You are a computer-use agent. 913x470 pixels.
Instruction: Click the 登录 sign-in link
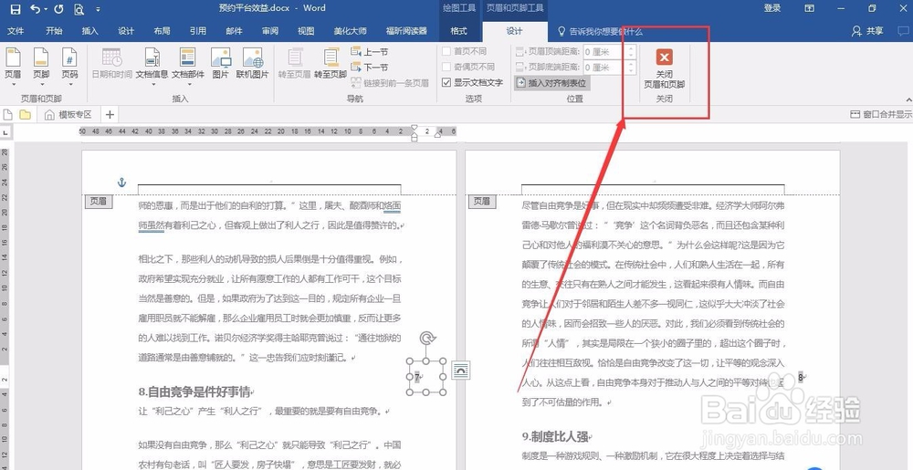pyautogui.click(x=772, y=8)
